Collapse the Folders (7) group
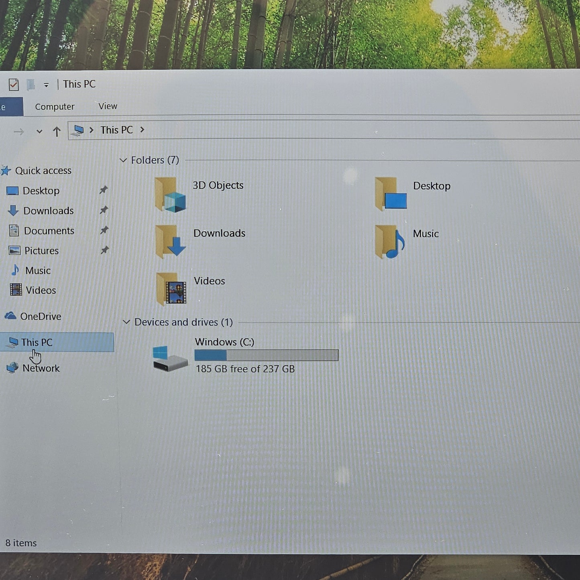The width and height of the screenshot is (580, 580). pos(123,160)
